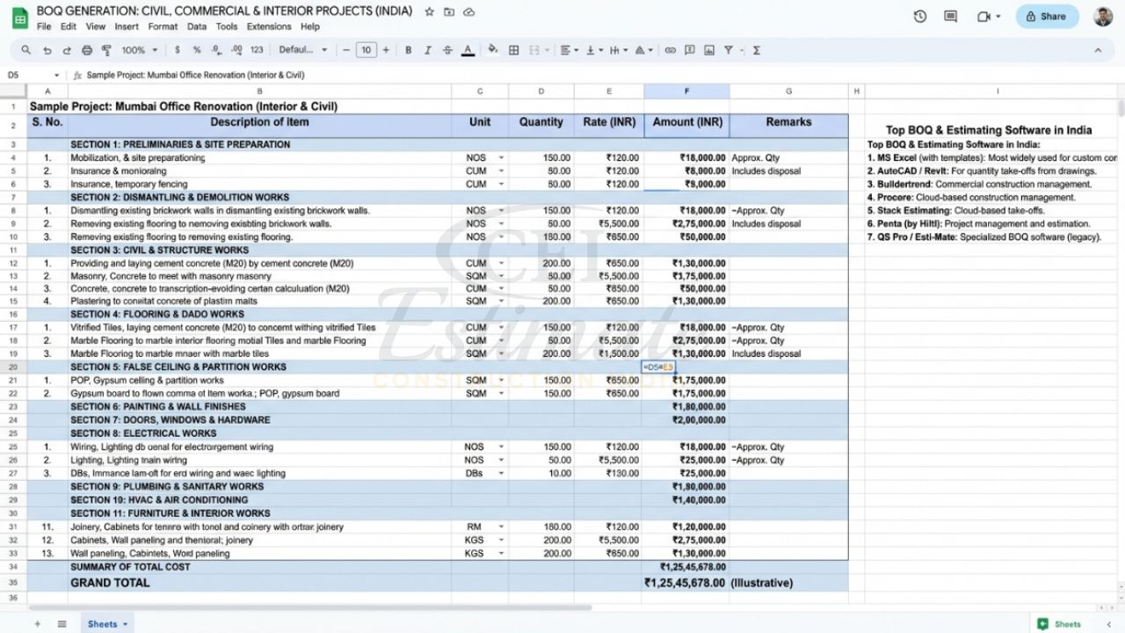Add a new sheet
This screenshot has width=1125, height=633.
[x=37, y=624]
